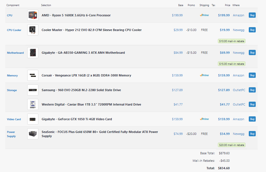Buy the SeaSonic FOCUS Plus power supply
Screen dimensions: 266x172
(252, 134)
